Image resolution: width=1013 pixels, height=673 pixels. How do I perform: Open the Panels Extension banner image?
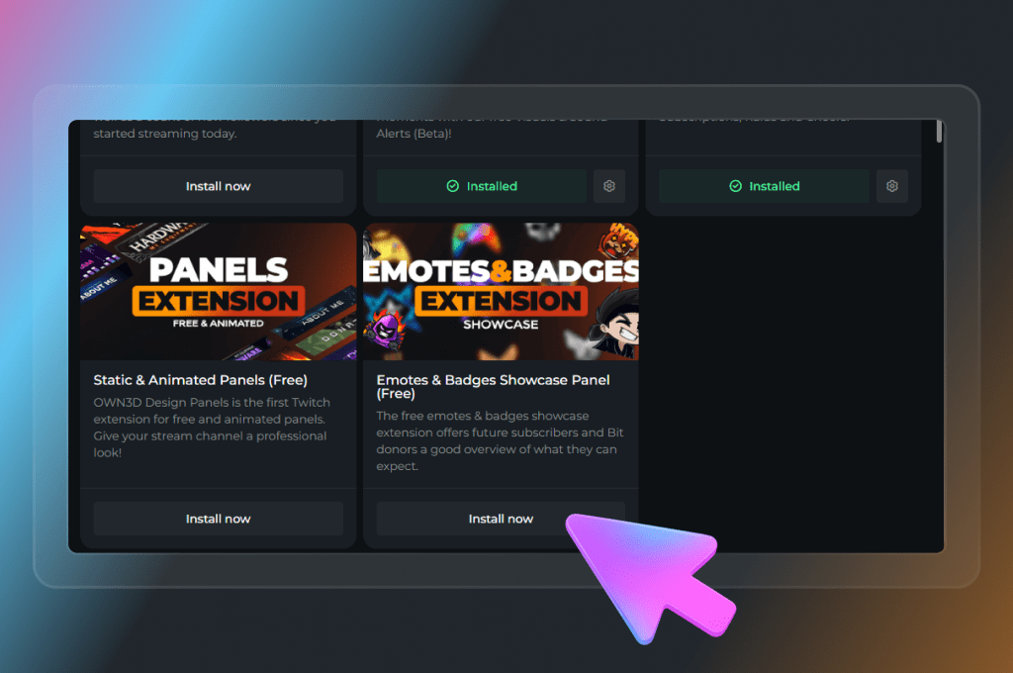[x=219, y=292]
